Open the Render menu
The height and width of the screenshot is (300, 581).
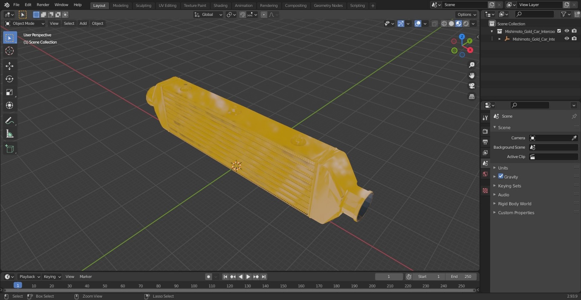(43, 5)
